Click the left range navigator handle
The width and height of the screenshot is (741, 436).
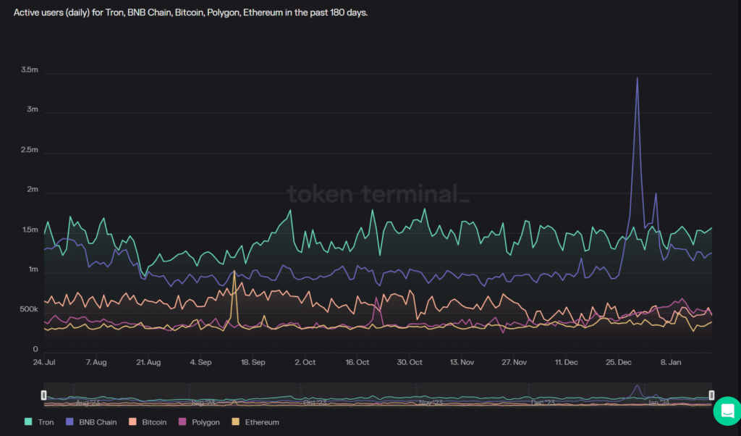pyautogui.click(x=44, y=395)
